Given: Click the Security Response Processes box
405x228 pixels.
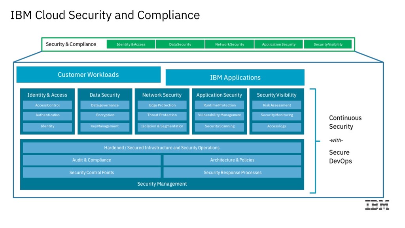Looking at the screenshot, I should tap(232, 173).
